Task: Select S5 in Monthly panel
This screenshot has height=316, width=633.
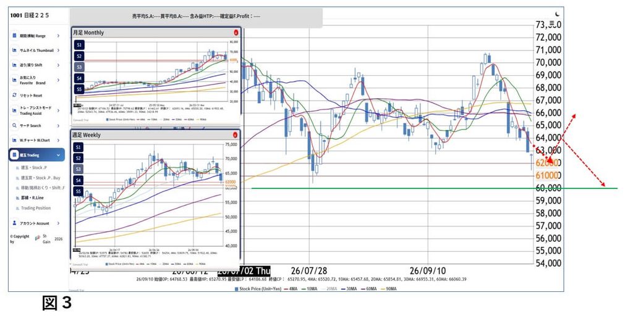Action: 79,89
